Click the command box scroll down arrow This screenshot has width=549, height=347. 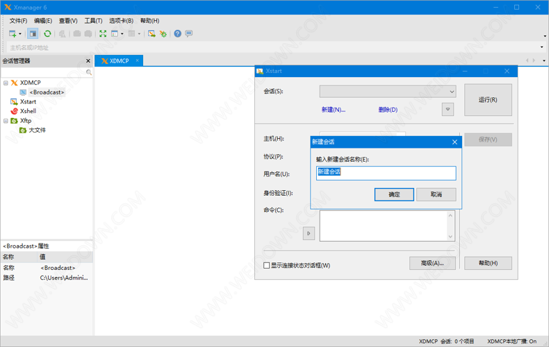(x=450, y=237)
